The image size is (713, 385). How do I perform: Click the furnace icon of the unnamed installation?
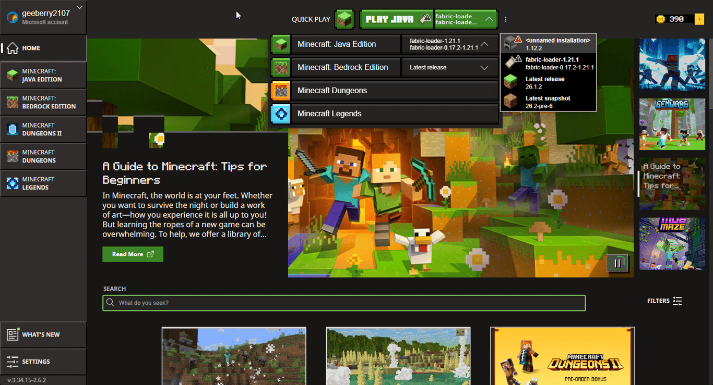point(510,44)
